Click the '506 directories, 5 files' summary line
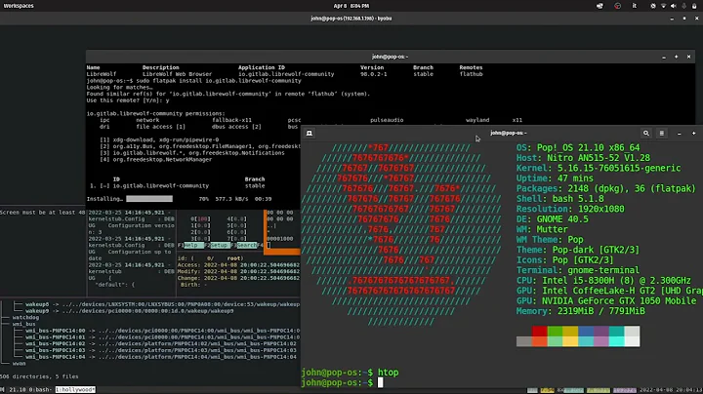 (x=39, y=376)
